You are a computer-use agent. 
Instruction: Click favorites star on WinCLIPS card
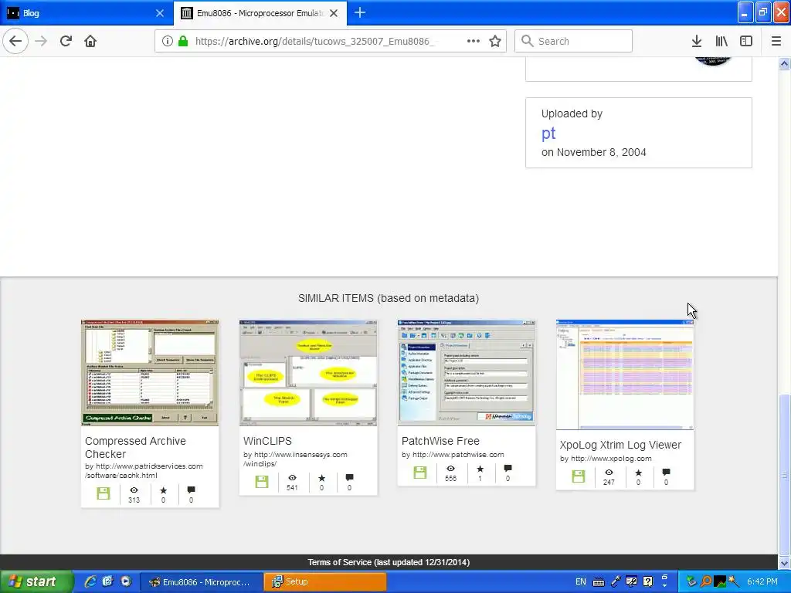321,477
